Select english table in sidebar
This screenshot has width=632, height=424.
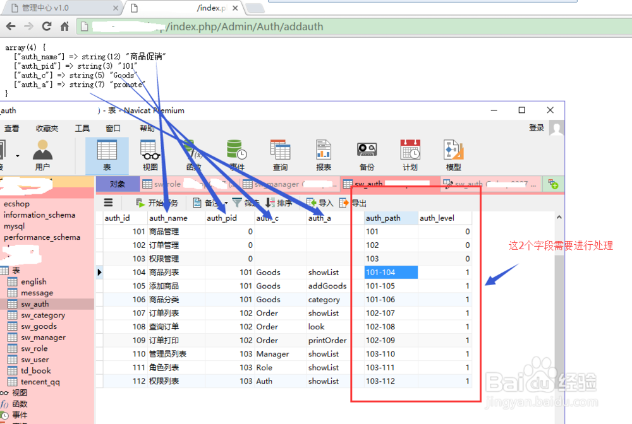point(33,281)
